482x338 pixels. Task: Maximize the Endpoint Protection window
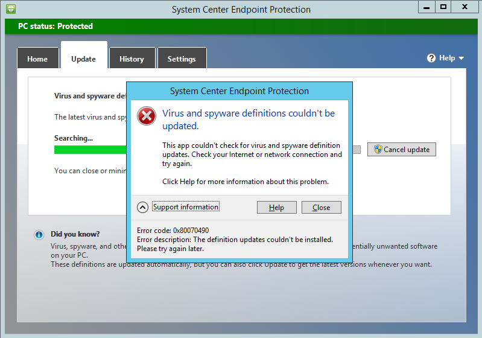point(443,7)
